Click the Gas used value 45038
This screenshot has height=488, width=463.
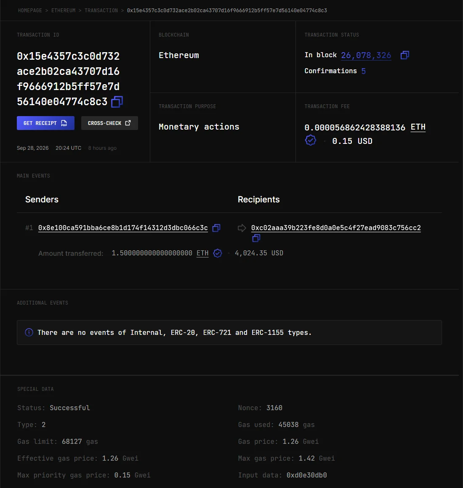click(288, 424)
